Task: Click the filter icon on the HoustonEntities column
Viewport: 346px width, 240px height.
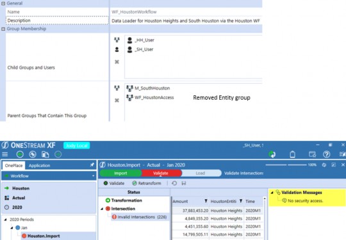Action: tap(241, 201)
